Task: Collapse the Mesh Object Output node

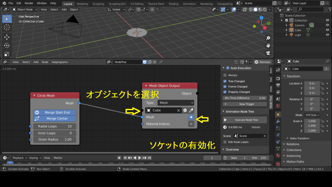Action: [x=146, y=86]
